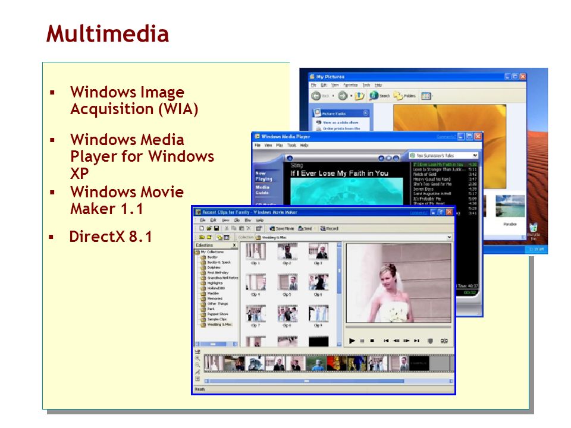Click Forward skip button in Movie Maker monitor
Viewport: 571px width, 428px height.
click(x=416, y=341)
